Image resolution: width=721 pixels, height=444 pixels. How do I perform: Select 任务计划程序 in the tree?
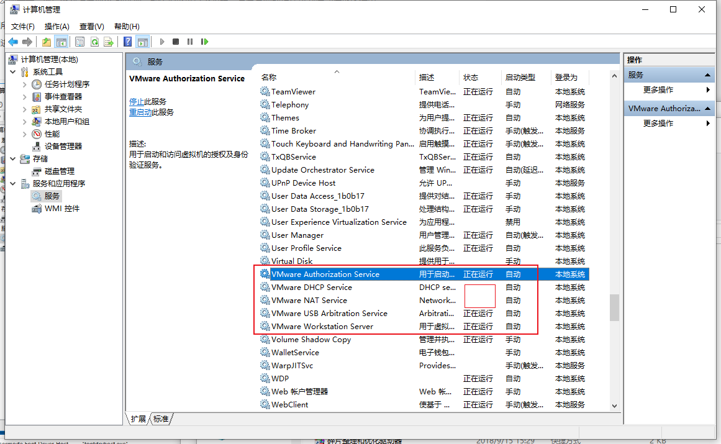pyautogui.click(x=67, y=84)
